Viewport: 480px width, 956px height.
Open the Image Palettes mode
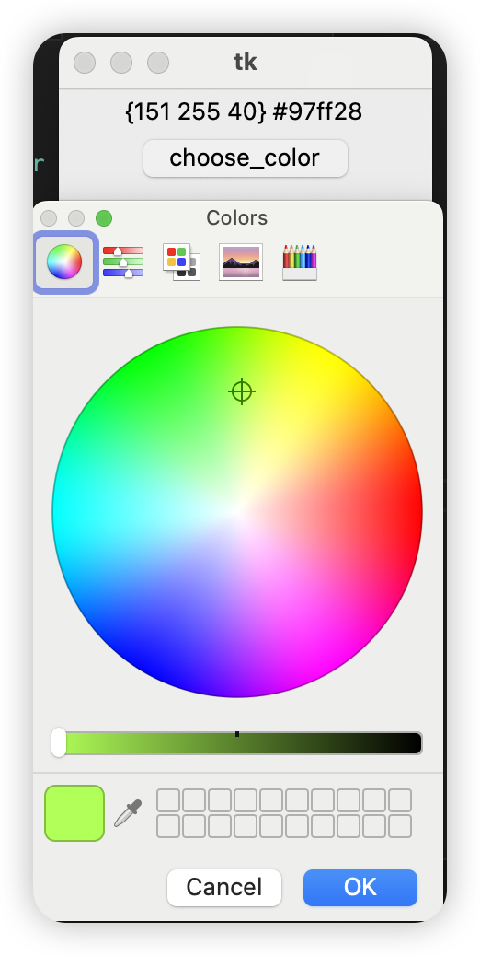[241, 262]
